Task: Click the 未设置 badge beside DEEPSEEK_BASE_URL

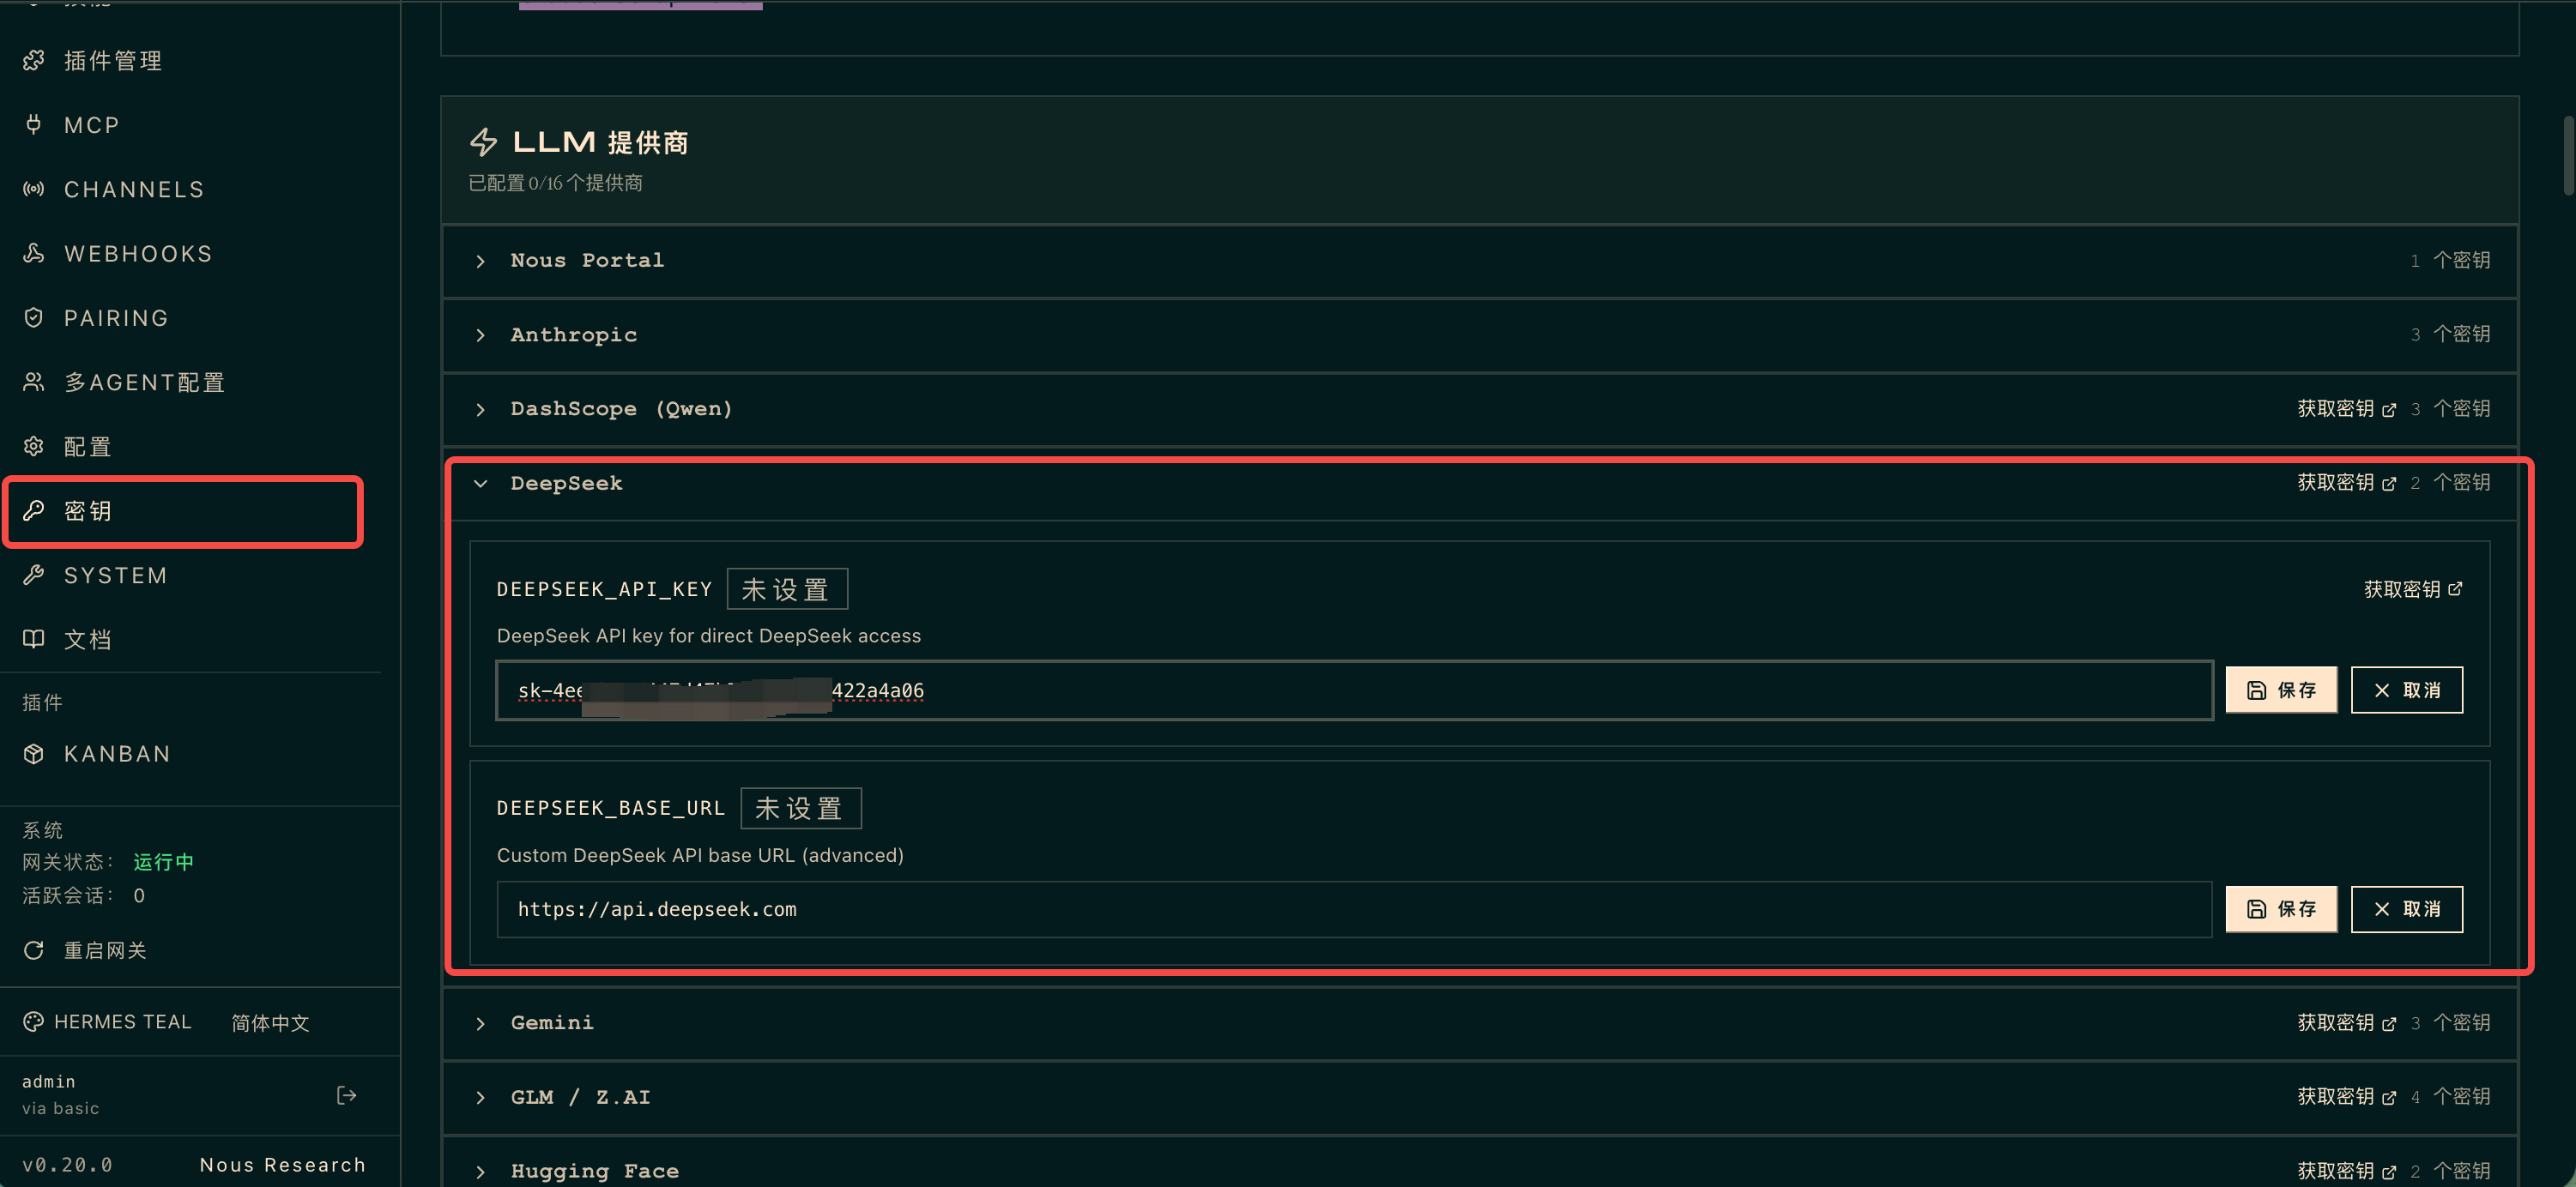Action: (x=801, y=808)
